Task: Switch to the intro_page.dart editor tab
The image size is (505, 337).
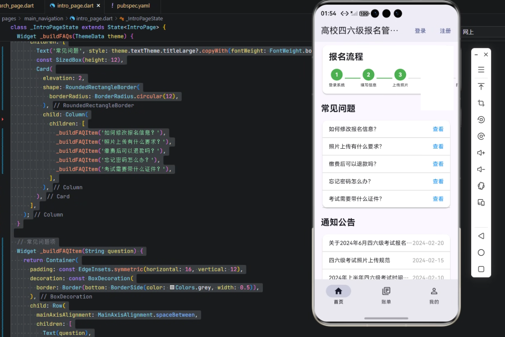Action: 75,6
